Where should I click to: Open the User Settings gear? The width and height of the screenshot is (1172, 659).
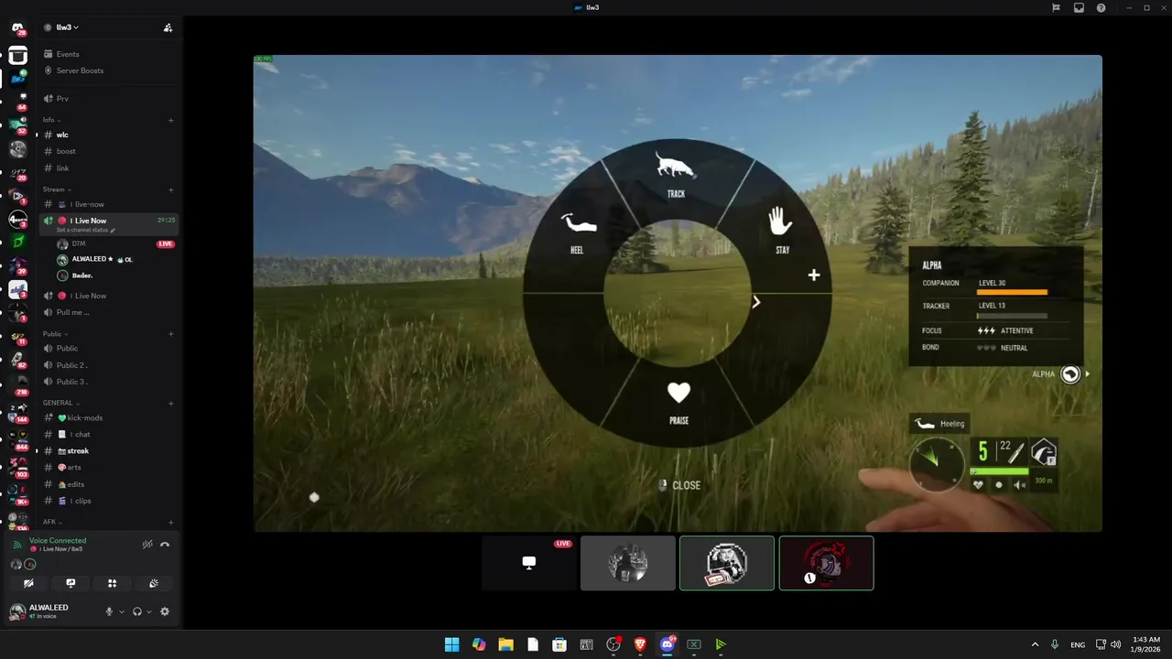pos(165,611)
